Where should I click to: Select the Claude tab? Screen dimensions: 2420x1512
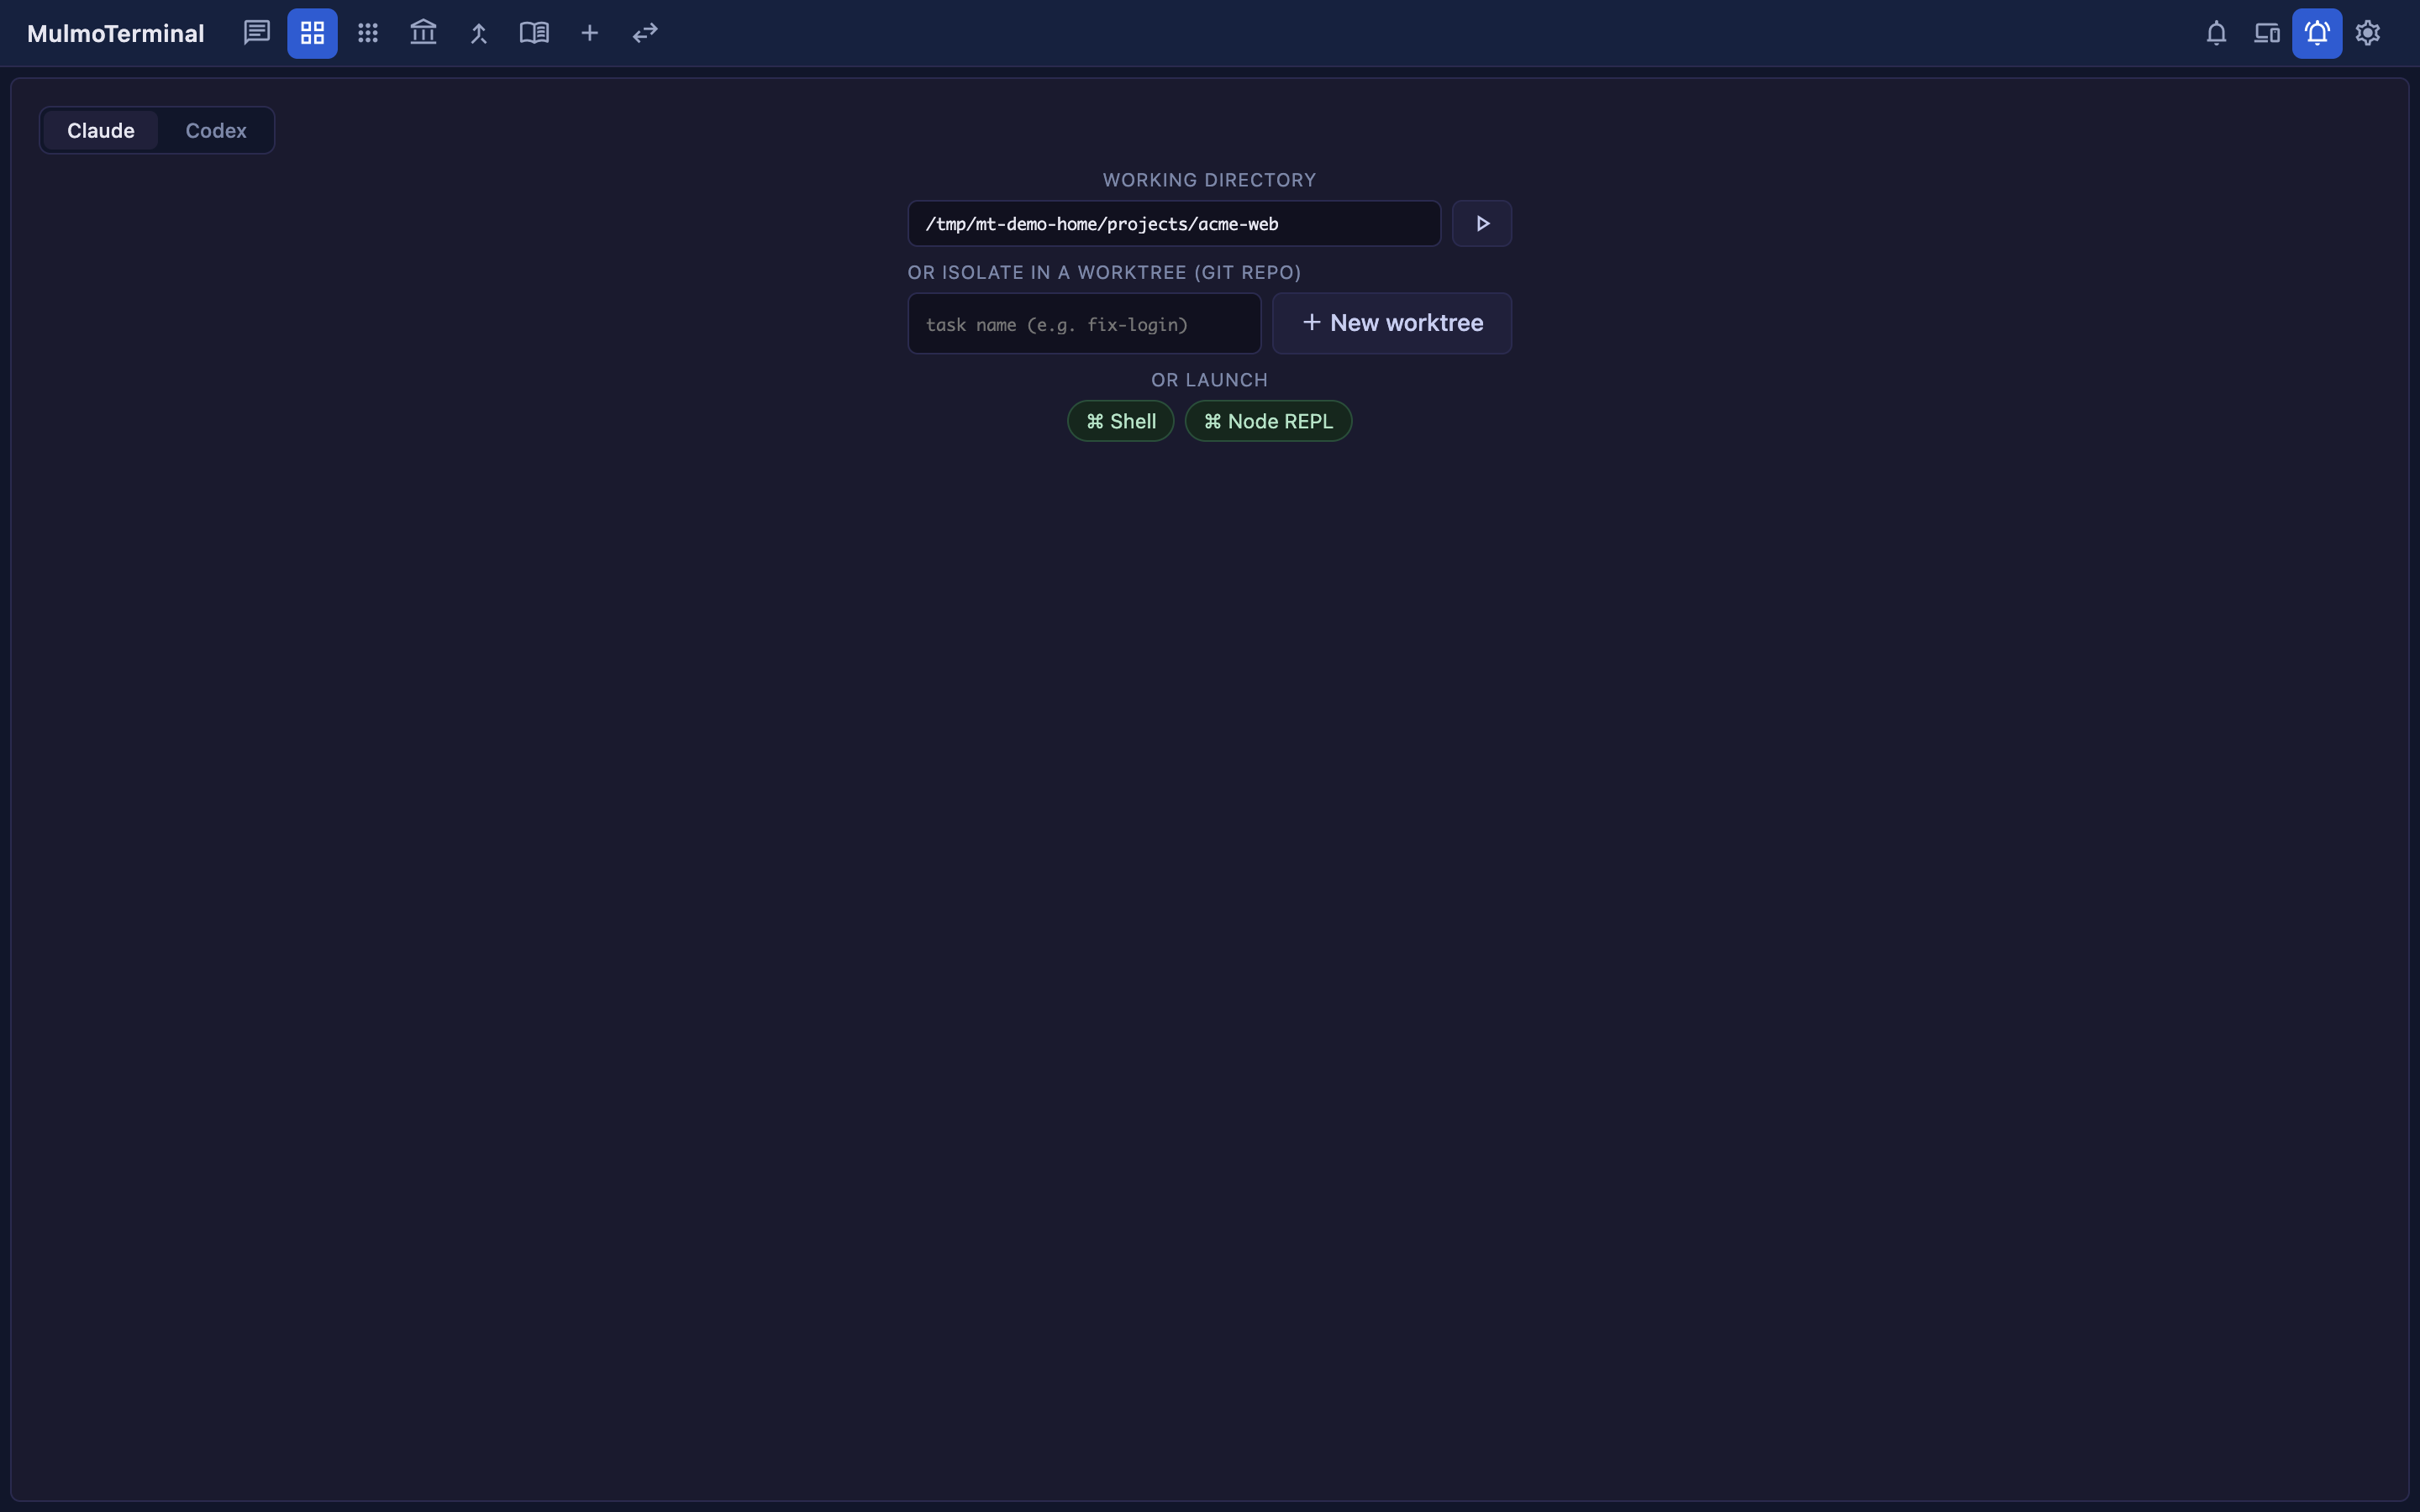click(x=101, y=130)
